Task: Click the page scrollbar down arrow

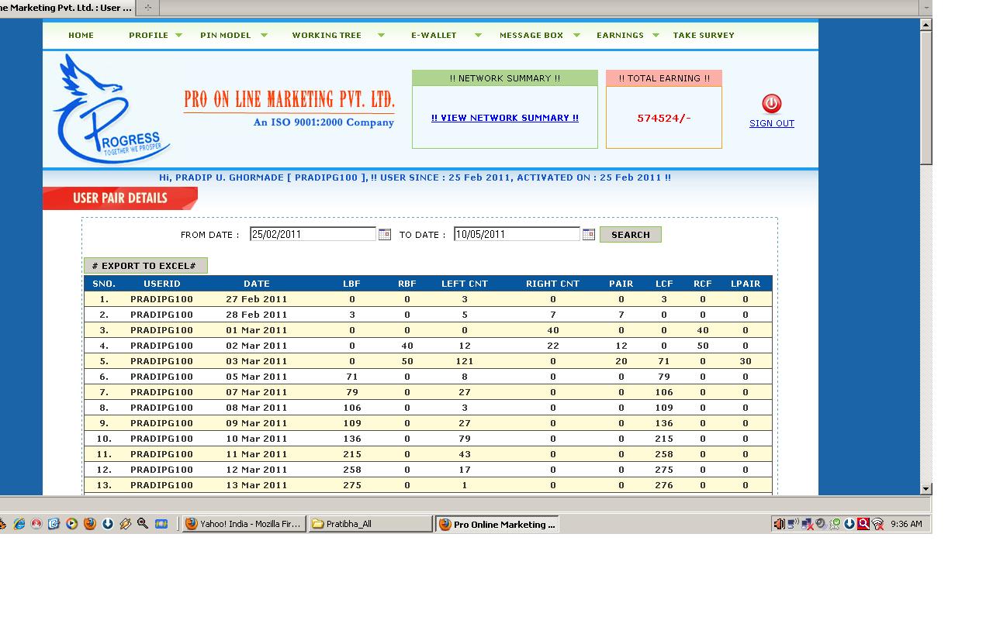Action: click(x=926, y=488)
